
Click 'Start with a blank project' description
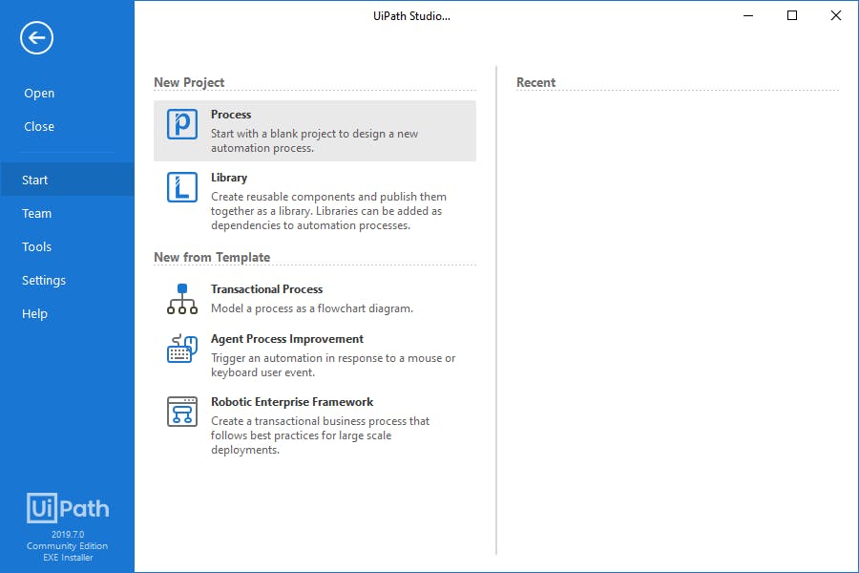coord(314,141)
